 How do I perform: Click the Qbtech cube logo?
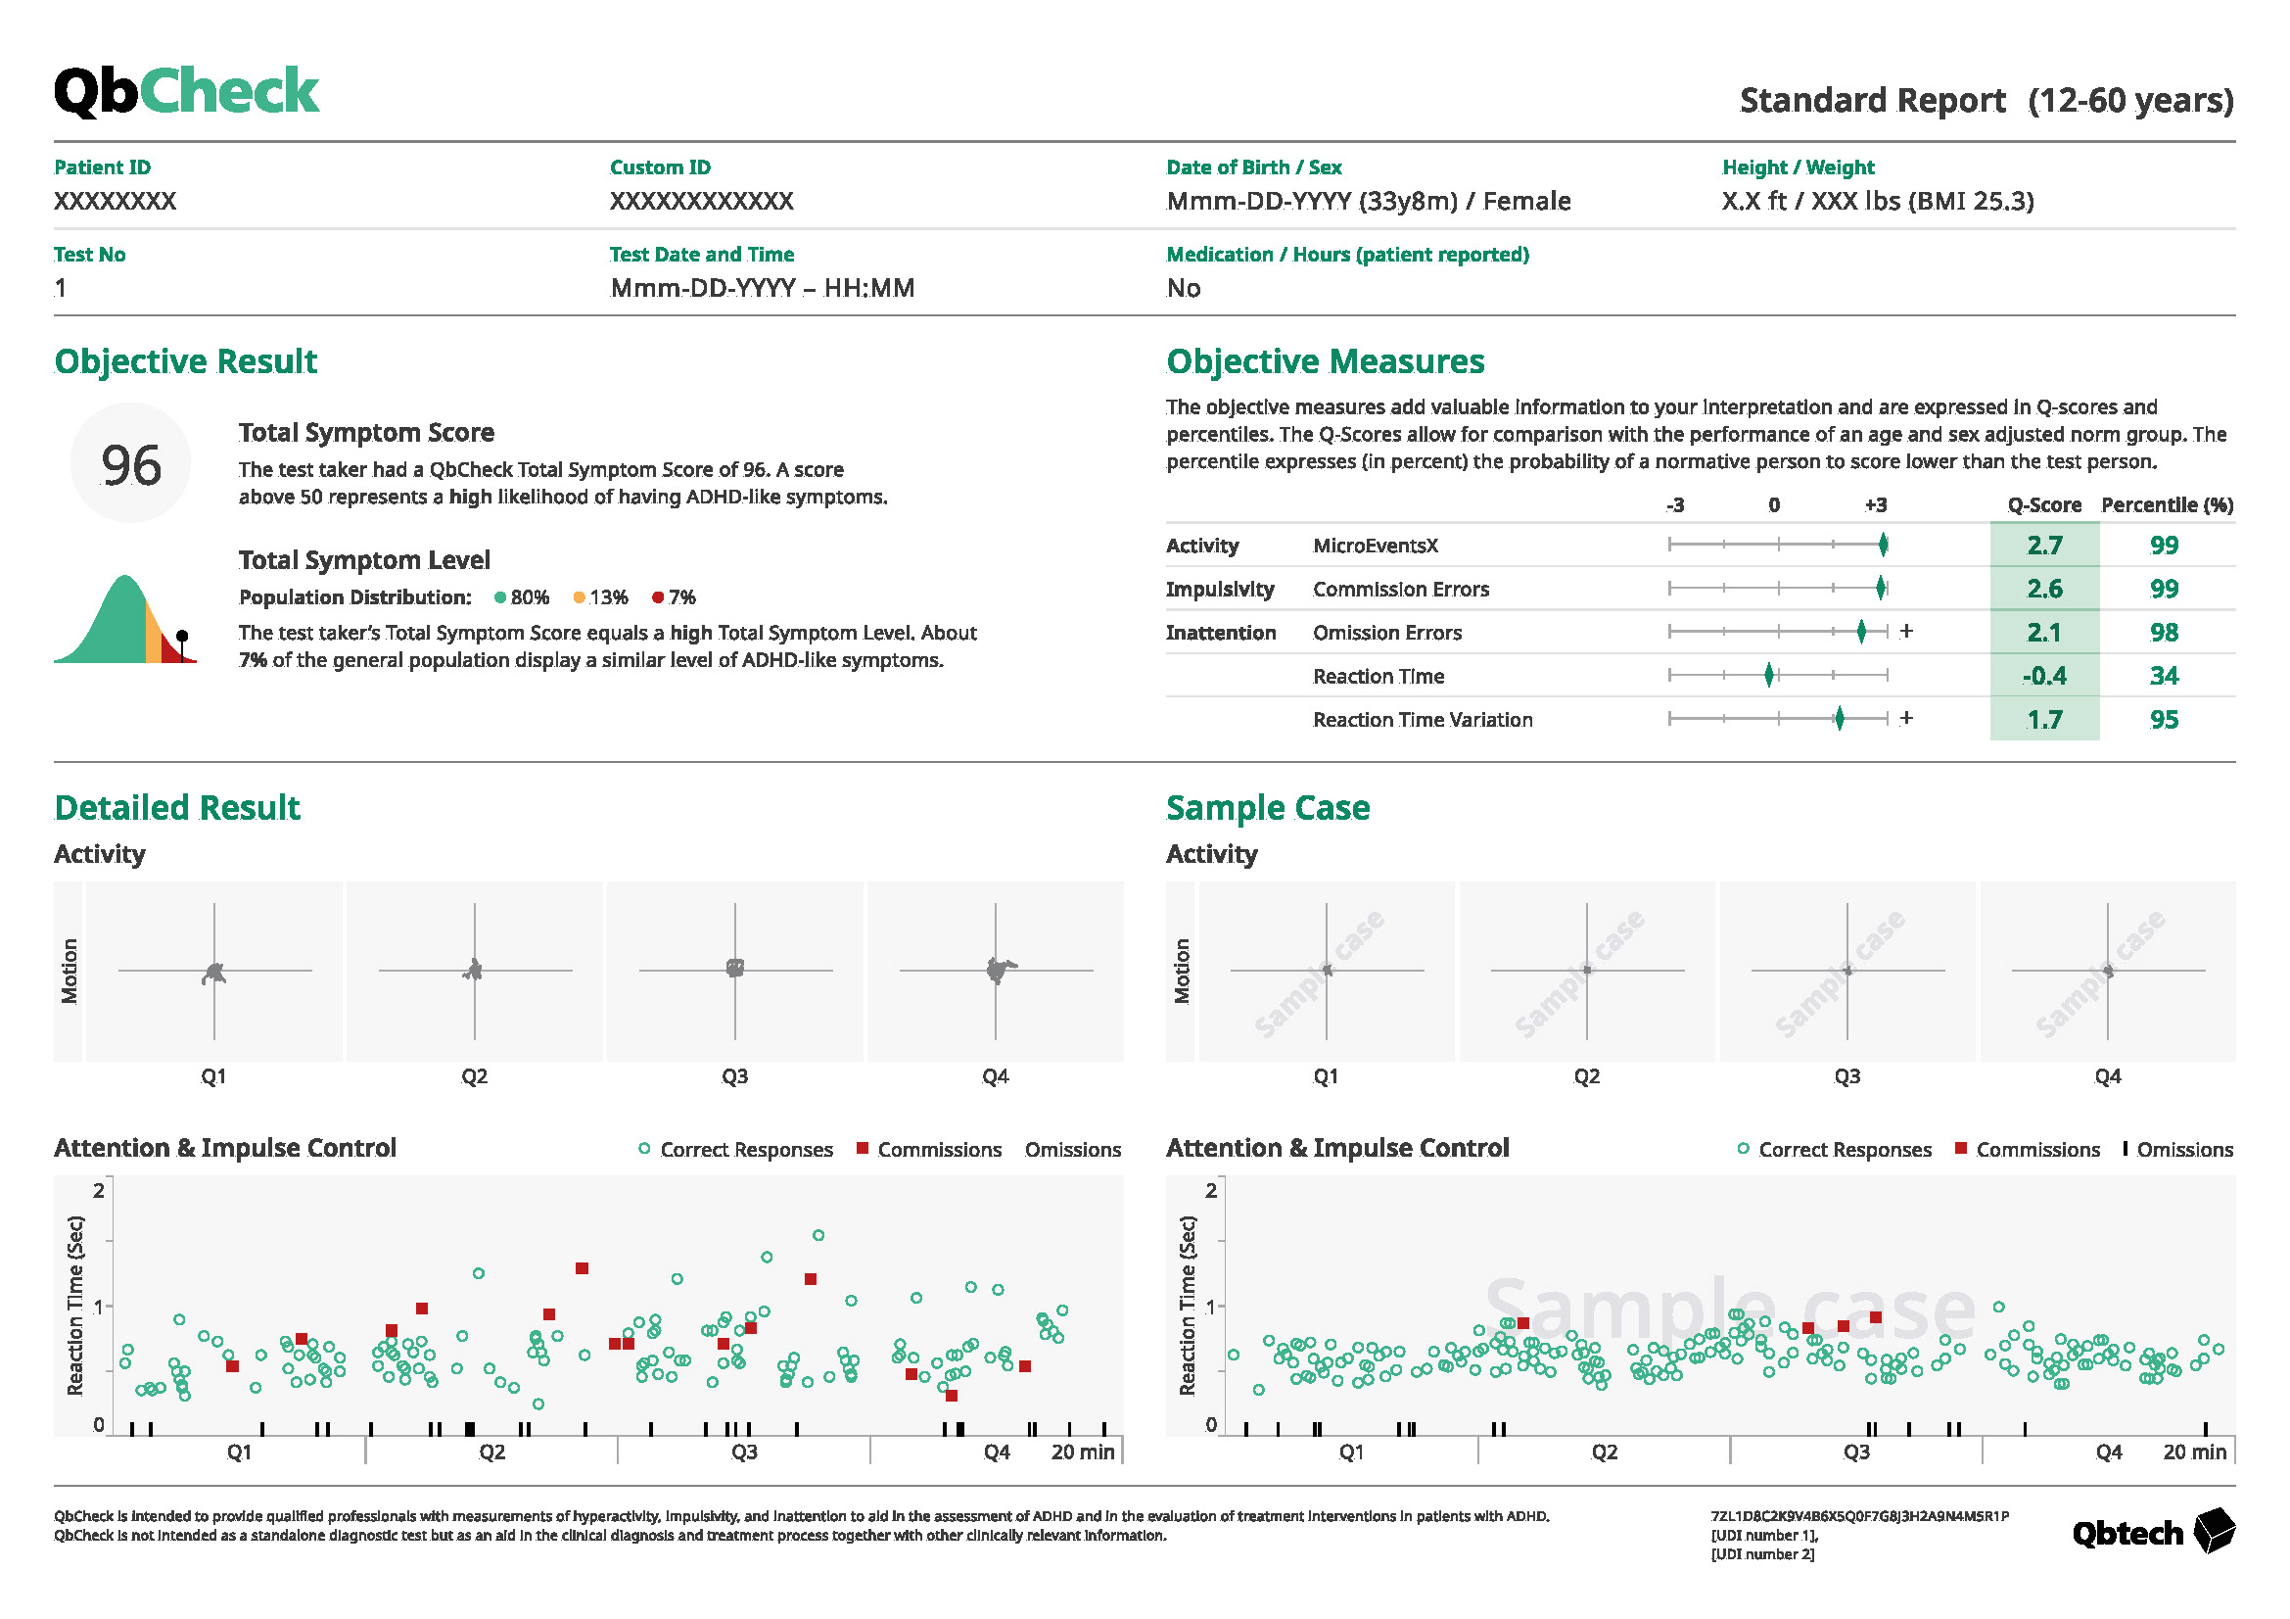click(x=2215, y=1530)
